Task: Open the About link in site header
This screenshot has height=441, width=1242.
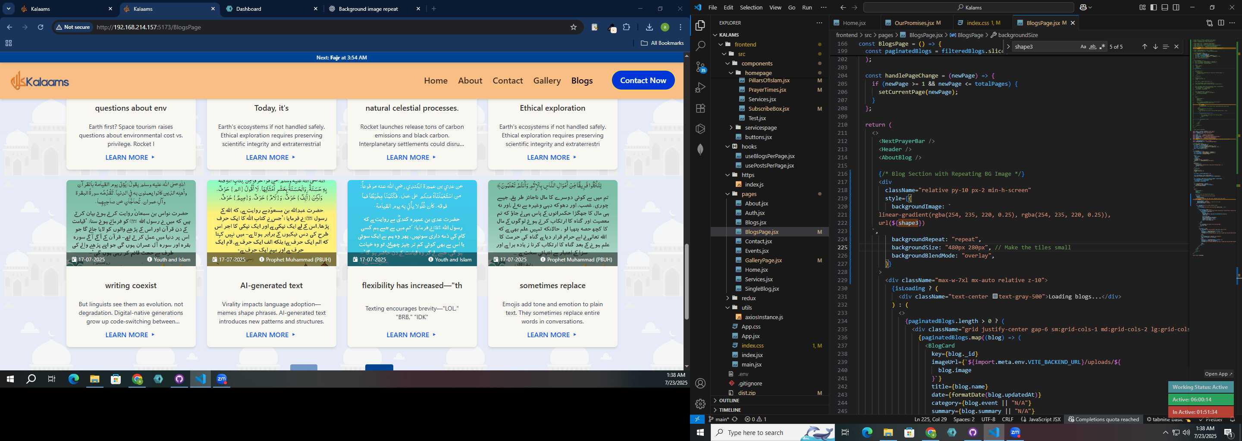Action: (x=470, y=81)
